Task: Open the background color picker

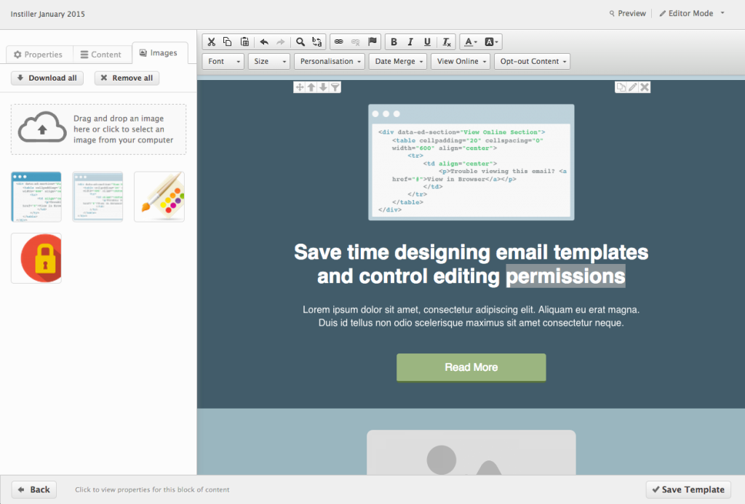Action: coord(491,41)
